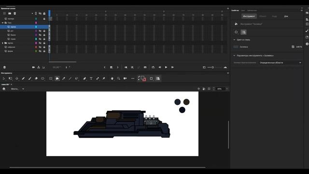Switch to the Док properties tab
The image size is (309, 174).
pos(286,16)
